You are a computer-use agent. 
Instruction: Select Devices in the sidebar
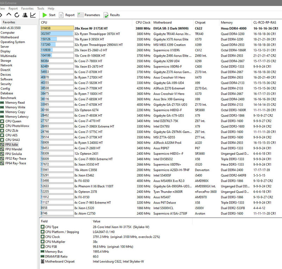coord(6,75)
